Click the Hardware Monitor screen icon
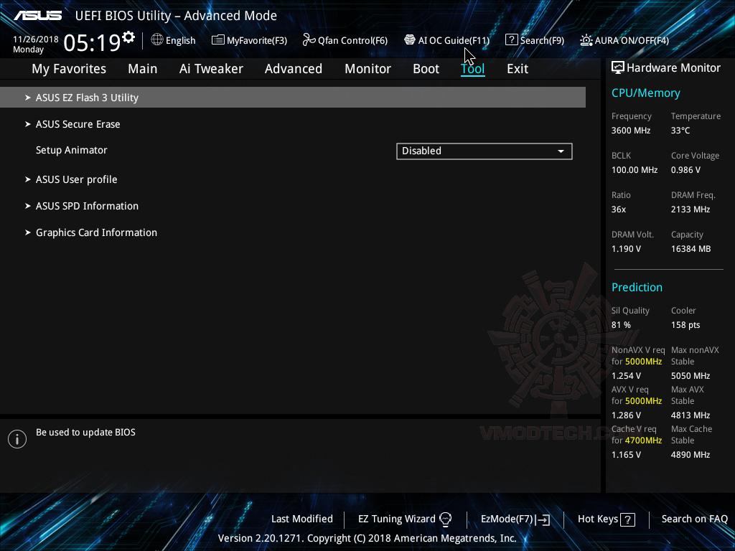This screenshot has height=551, width=735. (x=618, y=68)
